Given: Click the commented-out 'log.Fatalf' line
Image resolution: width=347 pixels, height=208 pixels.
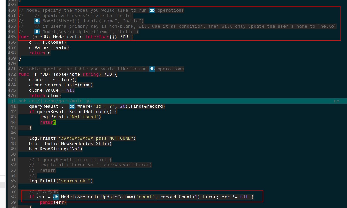Looking at the screenshot, I should [x=91, y=165].
